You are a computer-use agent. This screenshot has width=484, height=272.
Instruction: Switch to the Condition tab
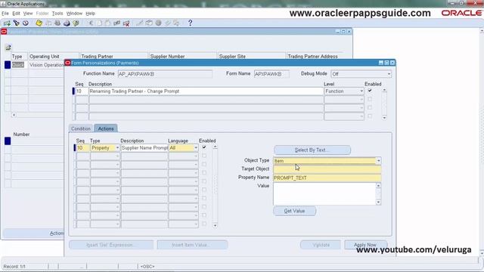click(x=81, y=128)
